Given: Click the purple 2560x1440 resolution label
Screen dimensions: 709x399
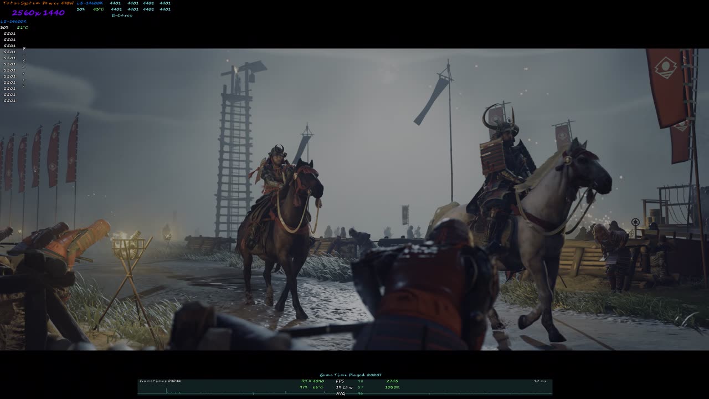Looking at the screenshot, I should (x=38, y=13).
